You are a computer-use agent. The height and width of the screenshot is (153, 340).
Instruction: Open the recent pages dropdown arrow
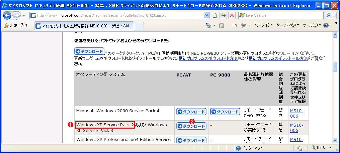[x=24, y=16]
